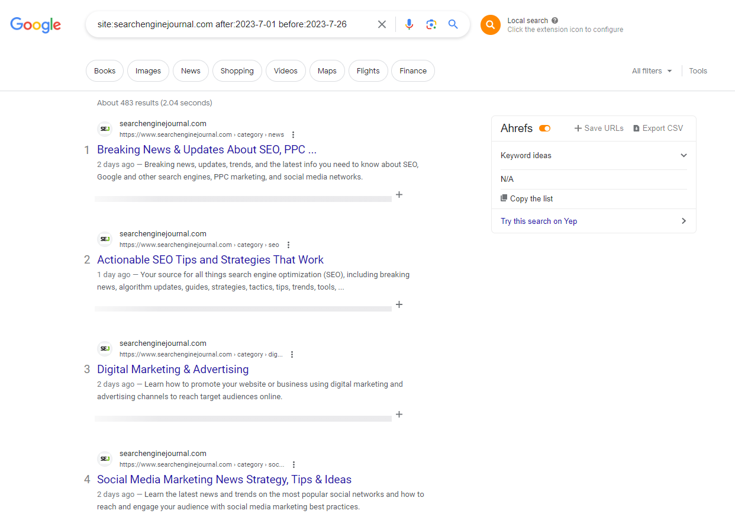Click the SEJ favicon on the first result
Viewport: 735px width, 520px height.
click(x=105, y=129)
